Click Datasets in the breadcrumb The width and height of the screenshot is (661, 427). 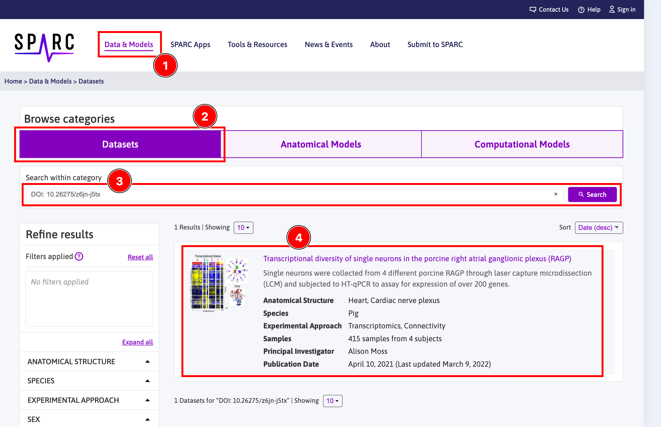click(x=91, y=81)
